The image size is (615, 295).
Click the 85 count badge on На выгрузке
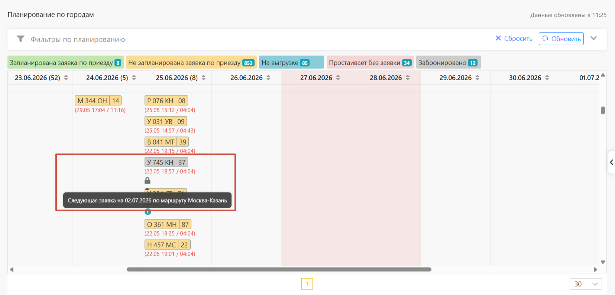305,63
